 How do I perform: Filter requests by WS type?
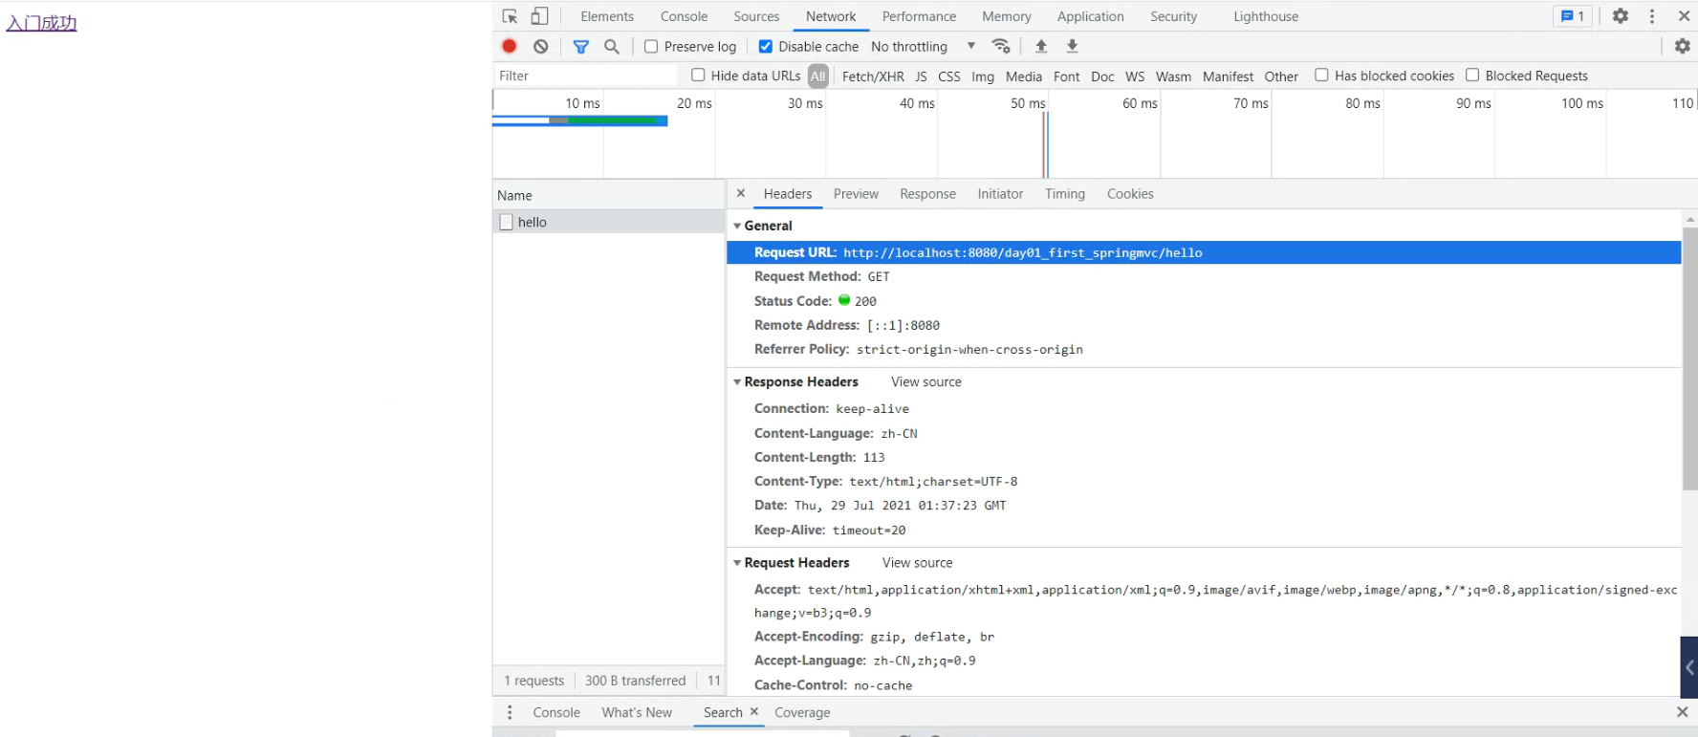1135,76
